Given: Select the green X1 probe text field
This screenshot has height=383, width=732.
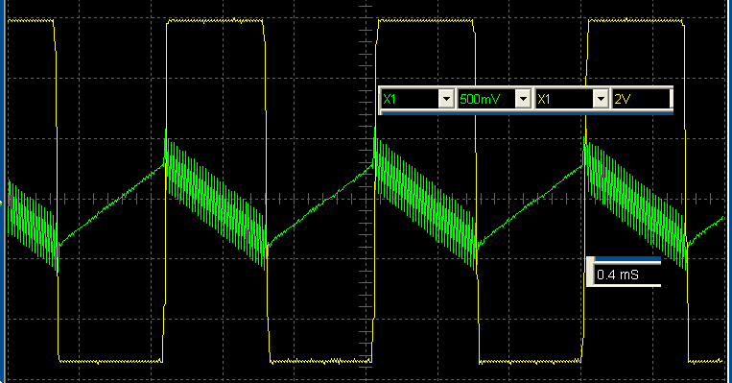Looking at the screenshot, I should click(x=410, y=99).
